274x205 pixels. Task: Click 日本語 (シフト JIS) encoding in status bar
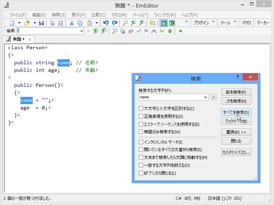[225, 199]
